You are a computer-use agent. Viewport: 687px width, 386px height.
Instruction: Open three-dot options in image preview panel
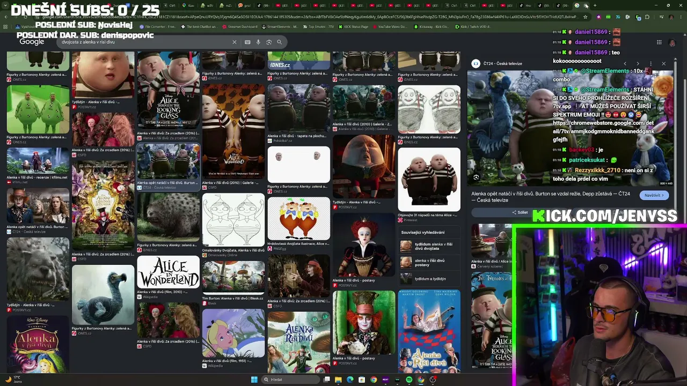tap(651, 63)
